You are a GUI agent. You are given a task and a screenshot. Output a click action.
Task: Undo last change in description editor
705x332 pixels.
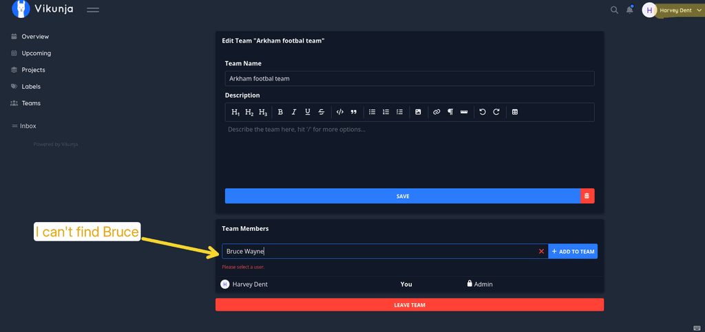[x=483, y=112]
